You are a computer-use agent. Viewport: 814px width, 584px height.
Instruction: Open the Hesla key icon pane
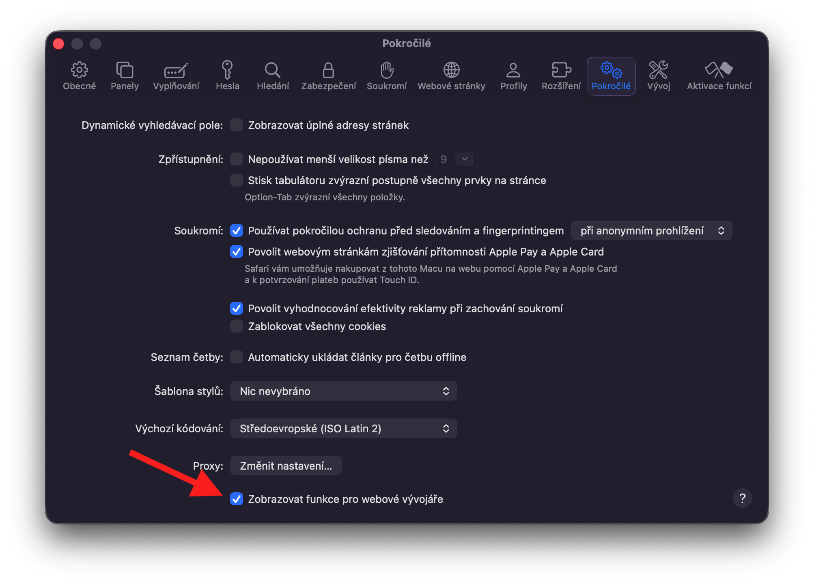coord(227,76)
